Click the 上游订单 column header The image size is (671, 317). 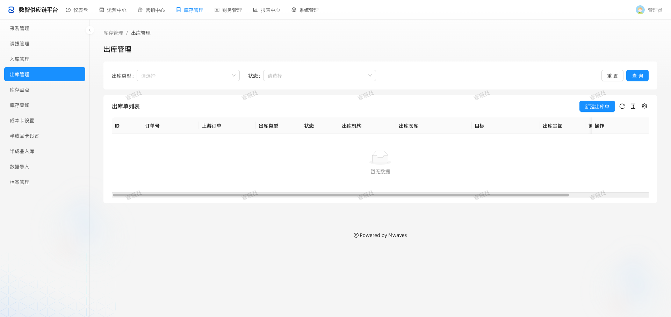point(228,126)
